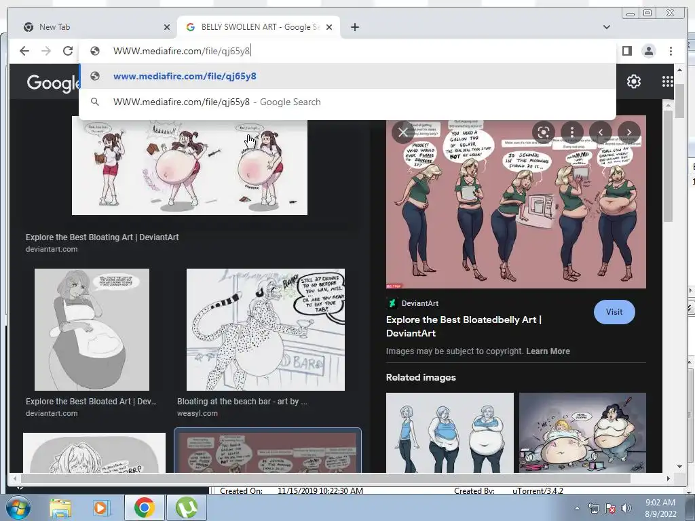Screen dimensions: 695x521
Task: Open the first related image thumbnail
Action: (x=450, y=433)
